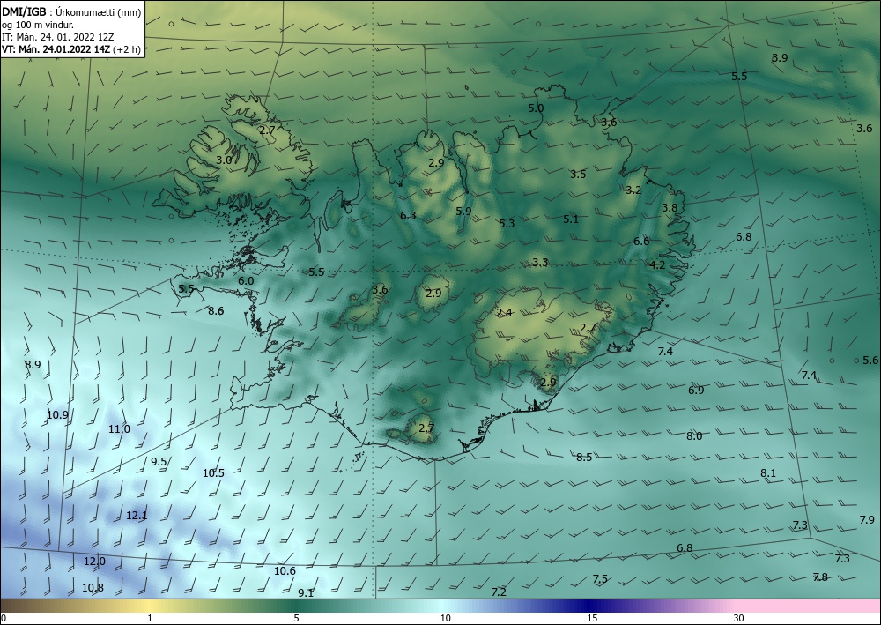Click the 3.9 value on the map

(780, 58)
